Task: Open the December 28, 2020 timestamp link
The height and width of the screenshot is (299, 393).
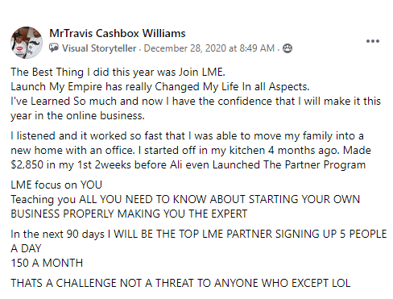Action: click(x=209, y=48)
